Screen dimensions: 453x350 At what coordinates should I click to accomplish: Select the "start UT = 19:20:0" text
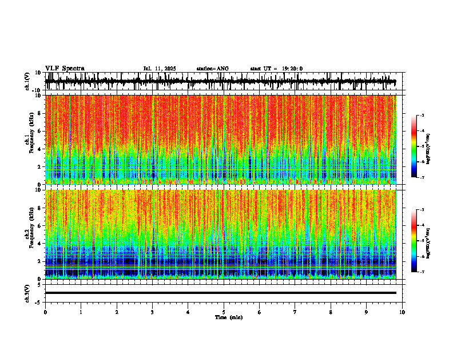pos(276,69)
